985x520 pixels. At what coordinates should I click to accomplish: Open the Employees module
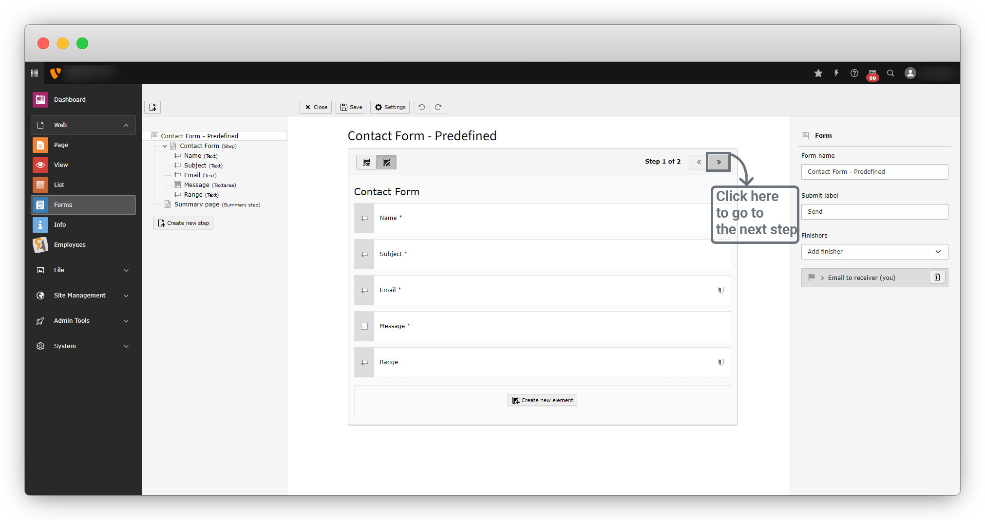click(83, 245)
